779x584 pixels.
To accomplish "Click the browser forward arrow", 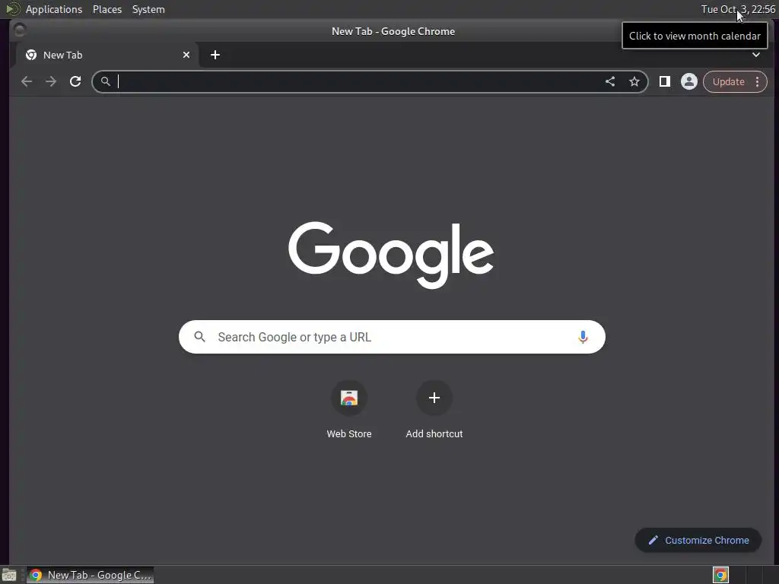I will tap(51, 81).
